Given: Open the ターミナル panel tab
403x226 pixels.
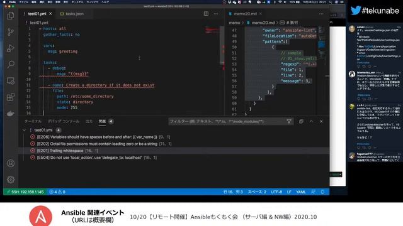Looking at the screenshot, I should (33, 121).
